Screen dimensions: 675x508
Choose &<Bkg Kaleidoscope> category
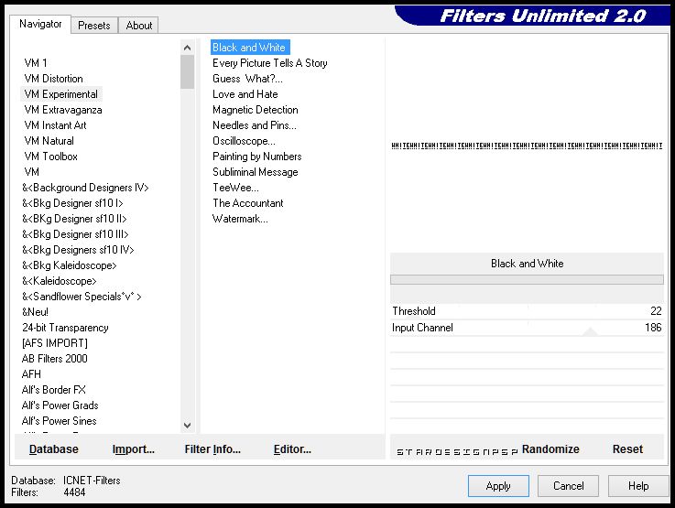(70, 265)
